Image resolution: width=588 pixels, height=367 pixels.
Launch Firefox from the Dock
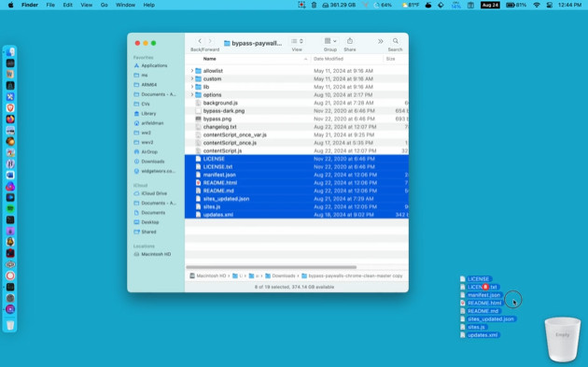point(10,119)
